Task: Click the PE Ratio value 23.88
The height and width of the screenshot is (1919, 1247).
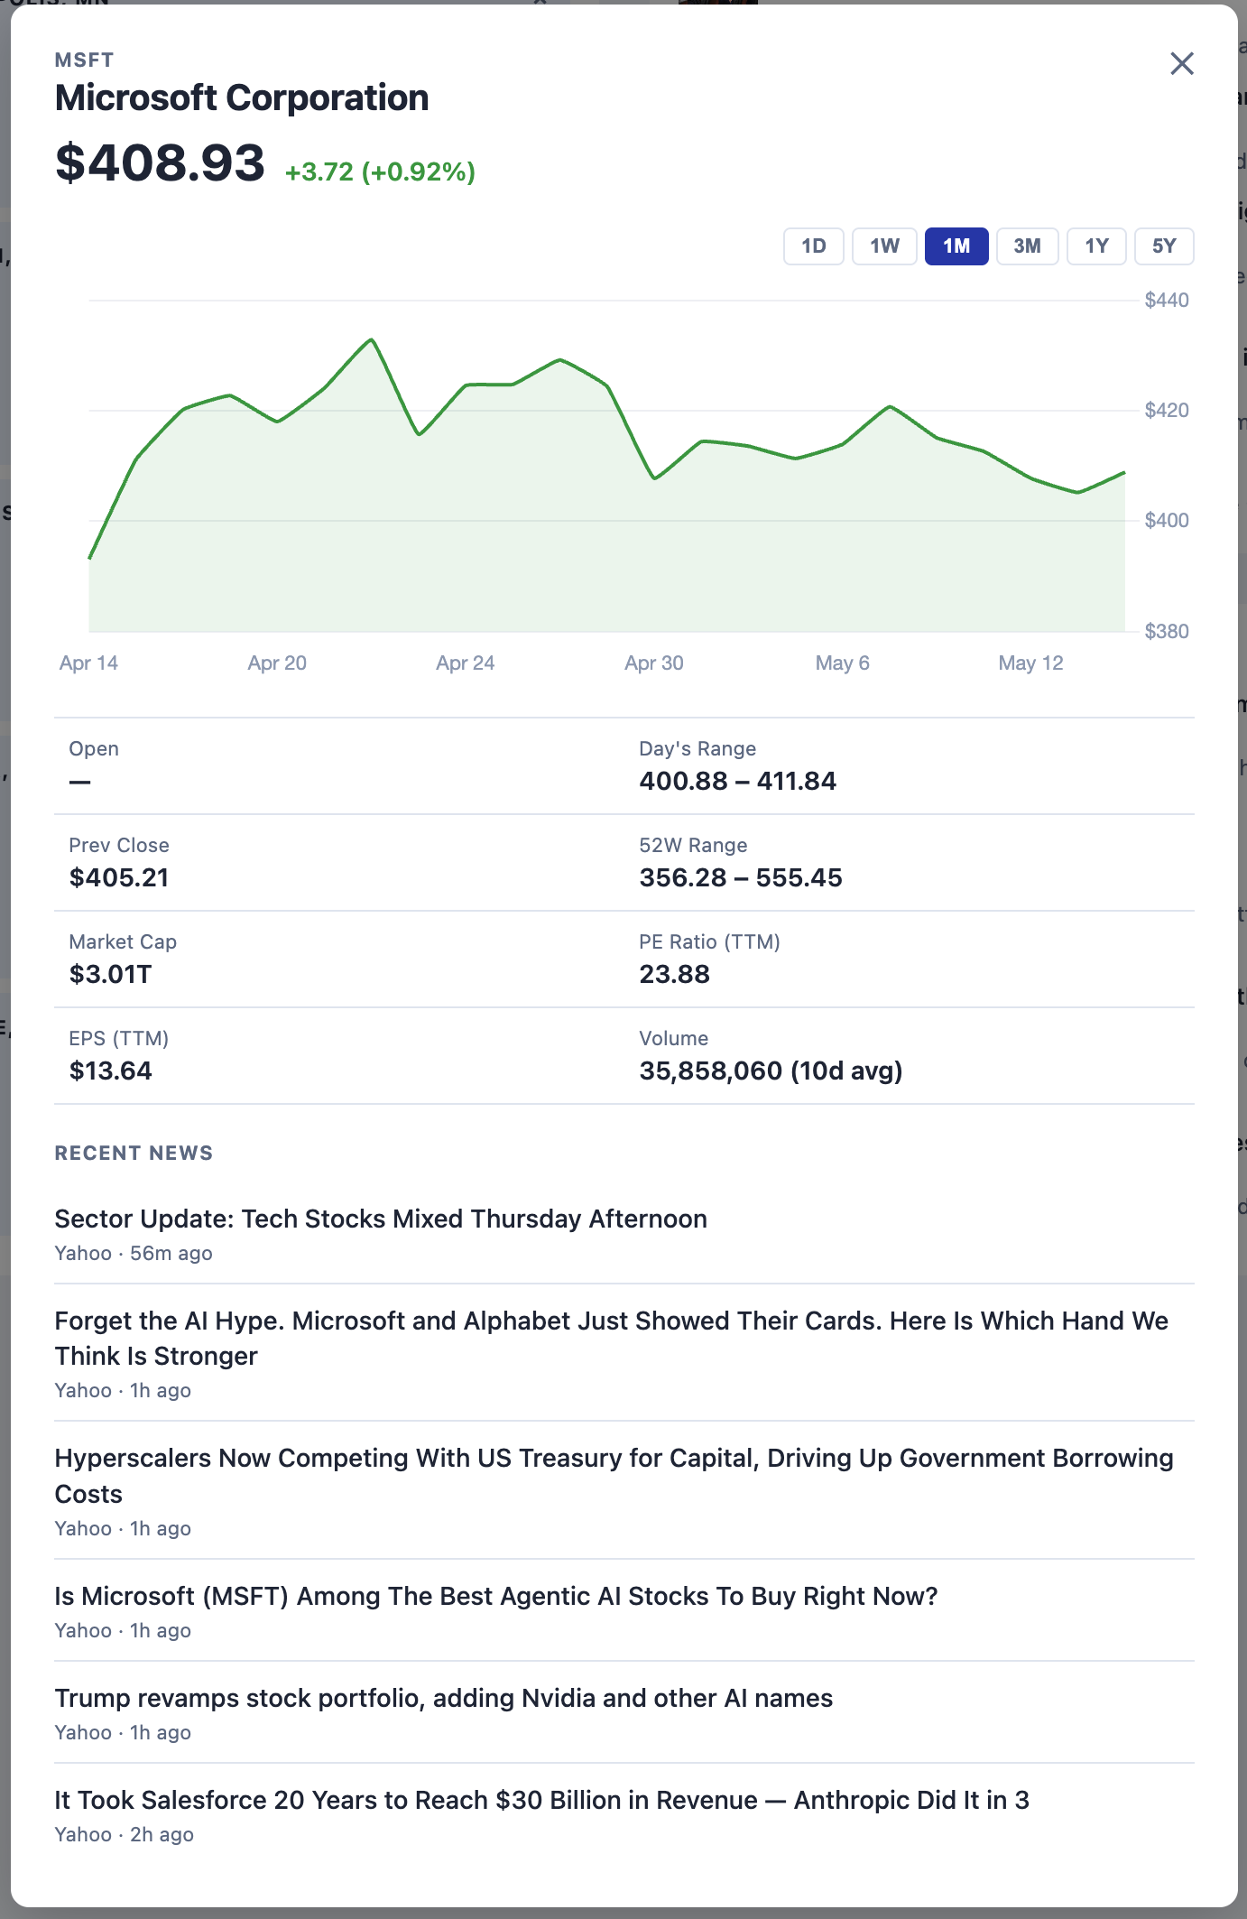Action: [x=675, y=974]
